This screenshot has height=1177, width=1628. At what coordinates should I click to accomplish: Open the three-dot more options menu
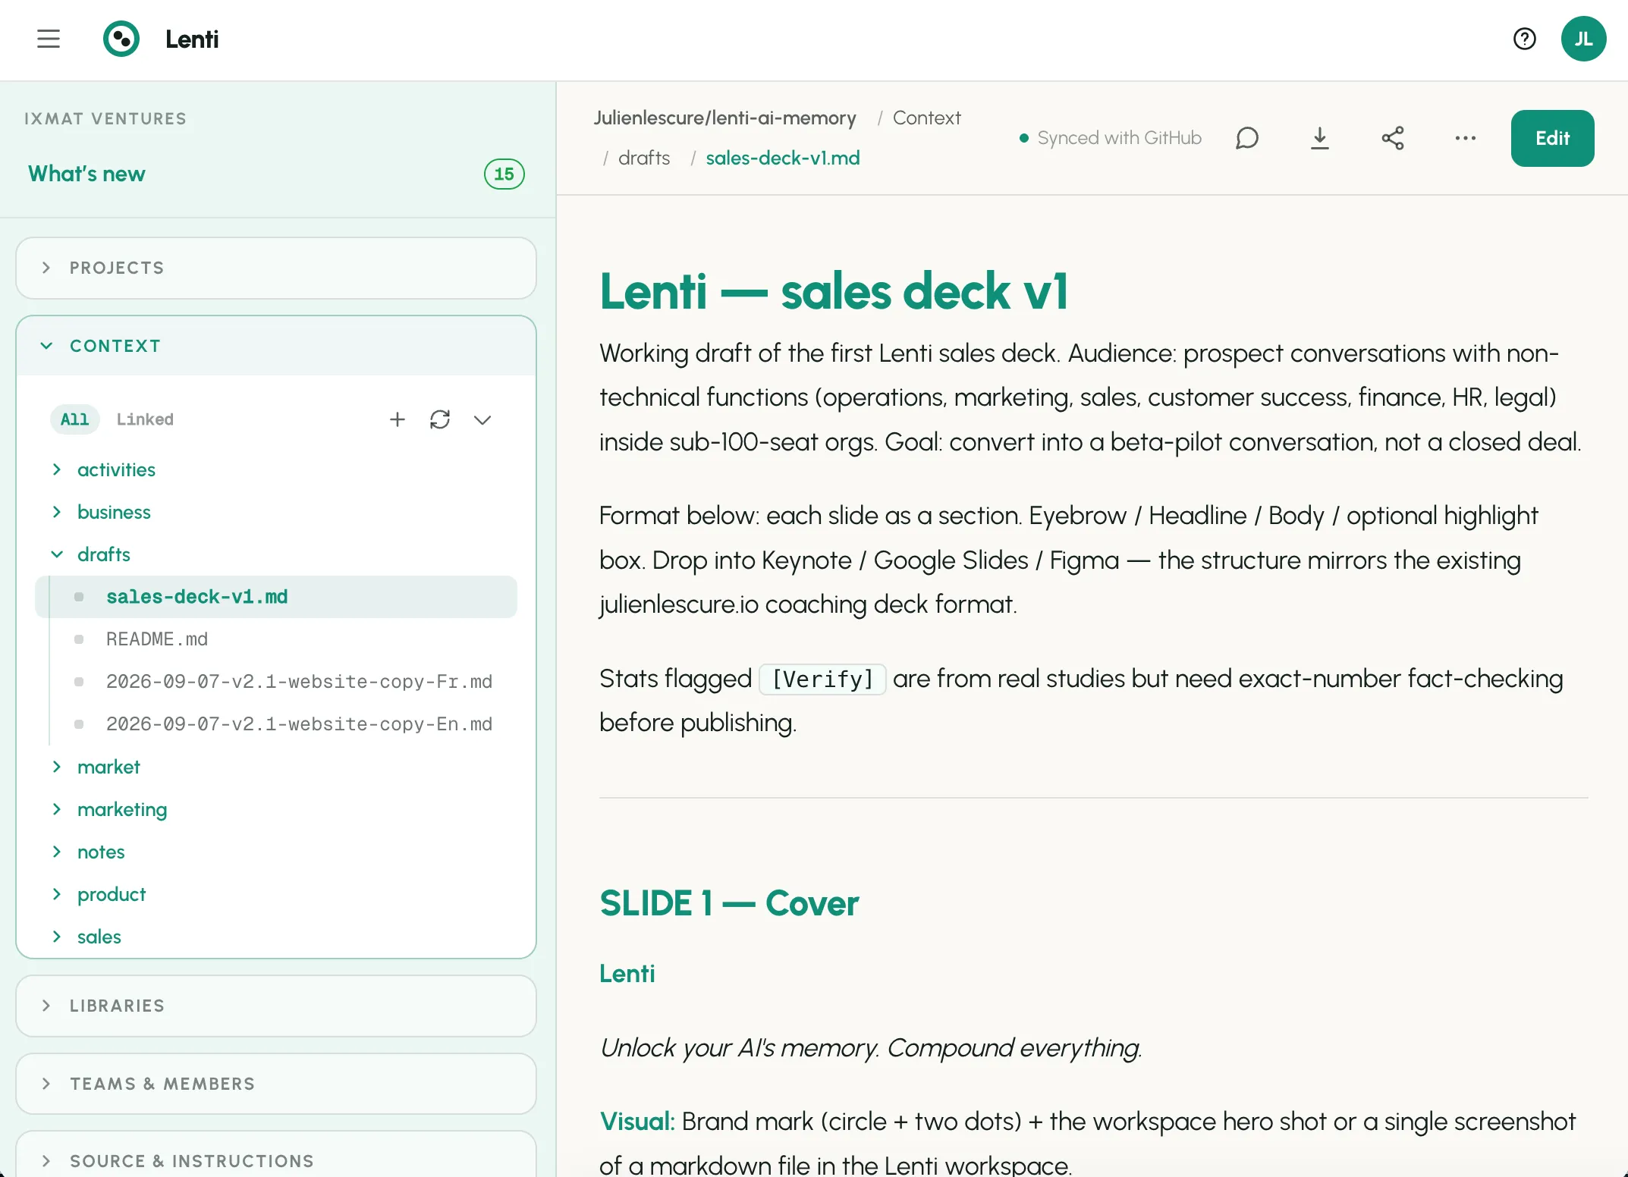coord(1466,138)
